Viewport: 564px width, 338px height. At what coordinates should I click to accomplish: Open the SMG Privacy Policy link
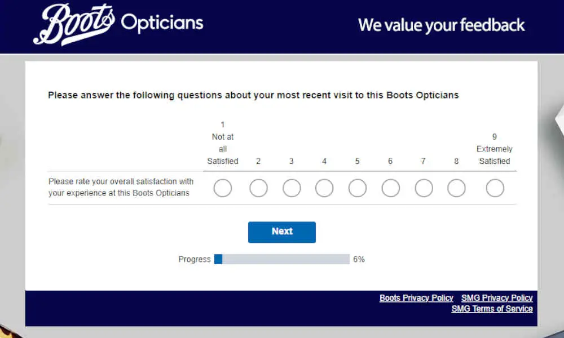point(497,298)
